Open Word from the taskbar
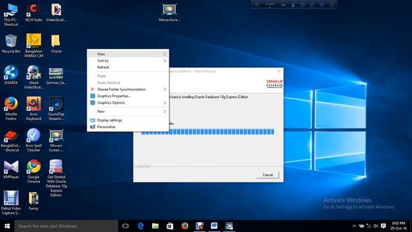412x232 pixels. (x=214, y=226)
